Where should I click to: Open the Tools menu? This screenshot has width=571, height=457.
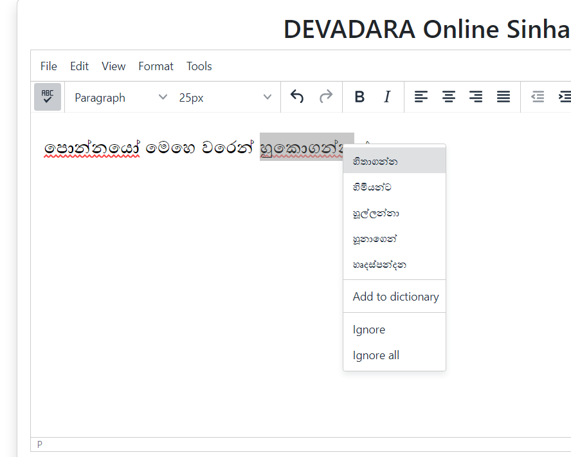[x=199, y=66]
